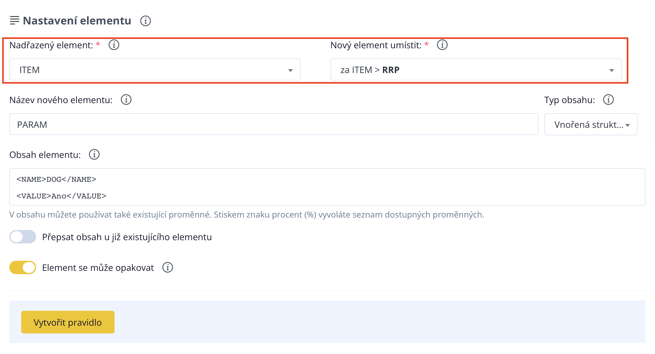Disable the Element se může opakovat switch
This screenshot has width=655, height=354.
[x=23, y=268]
